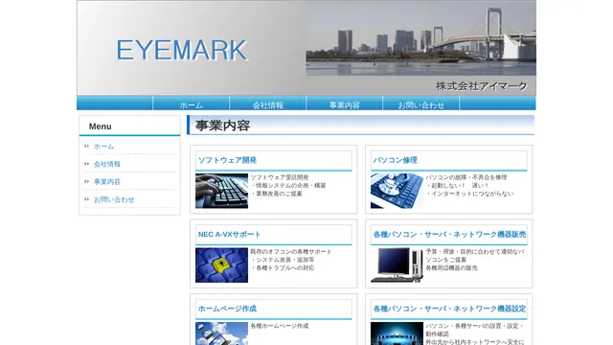Click the Rainbow Bridge header photo

[x=421, y=38]
